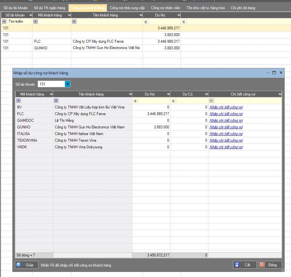Click pin icon on background Số tài khoản column
The image size is (291, 277).
(30, 15)
